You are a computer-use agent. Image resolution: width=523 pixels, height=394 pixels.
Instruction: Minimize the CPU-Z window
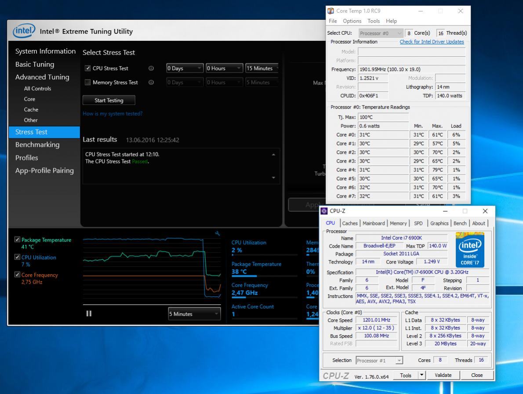click(x=445, y=211)
